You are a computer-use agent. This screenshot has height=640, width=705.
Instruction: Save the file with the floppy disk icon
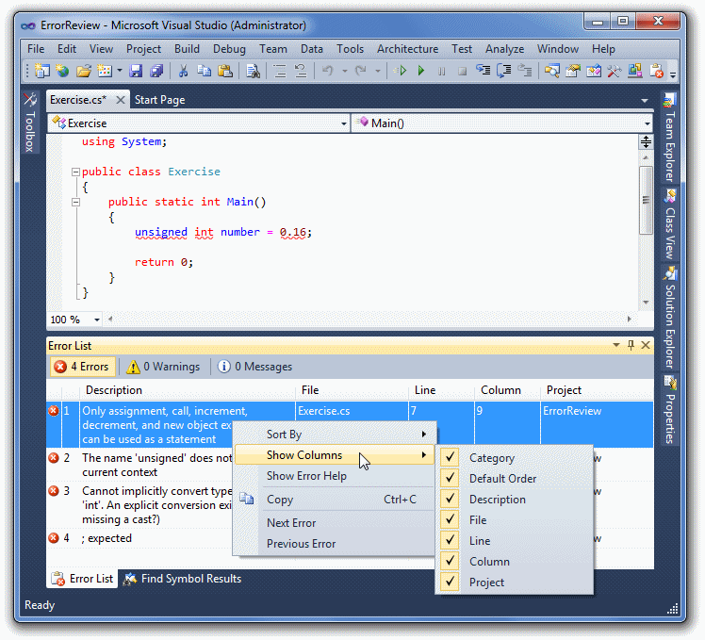136,71
